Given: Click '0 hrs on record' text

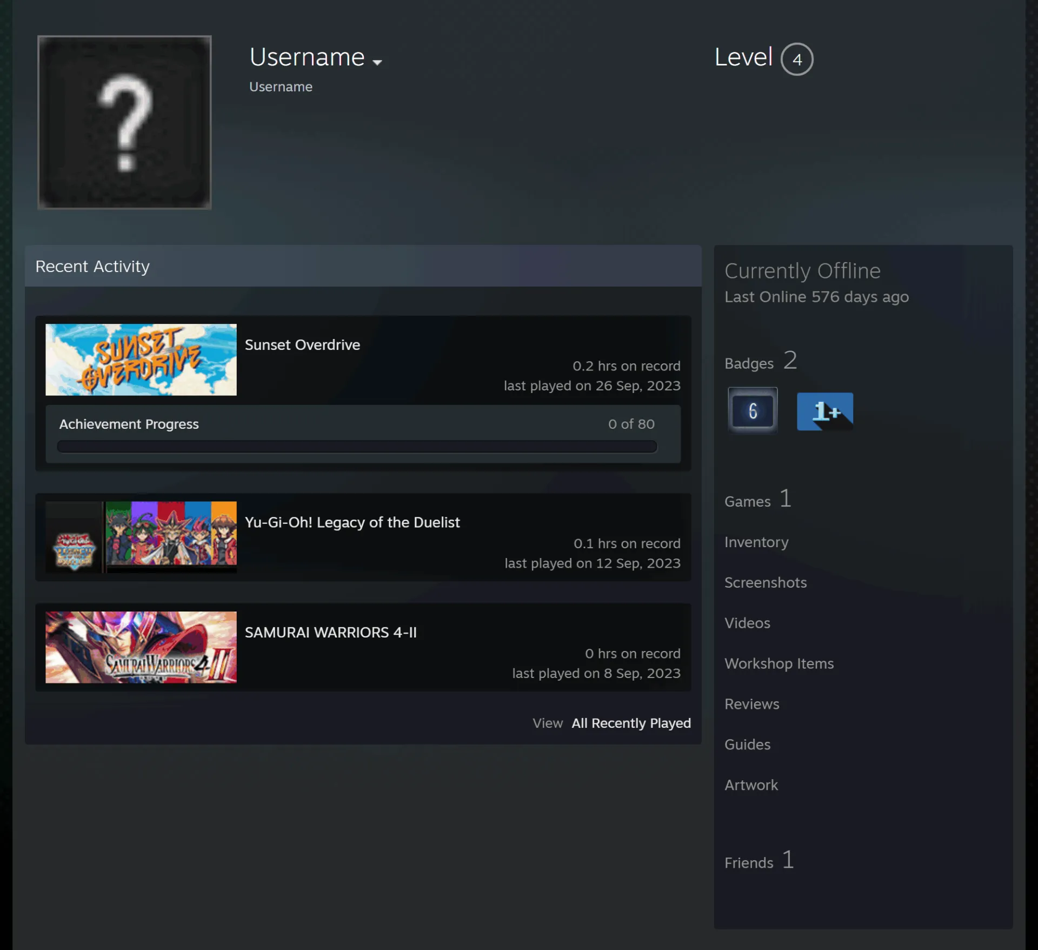Looking at the screenshot, I should click(633, 654).
